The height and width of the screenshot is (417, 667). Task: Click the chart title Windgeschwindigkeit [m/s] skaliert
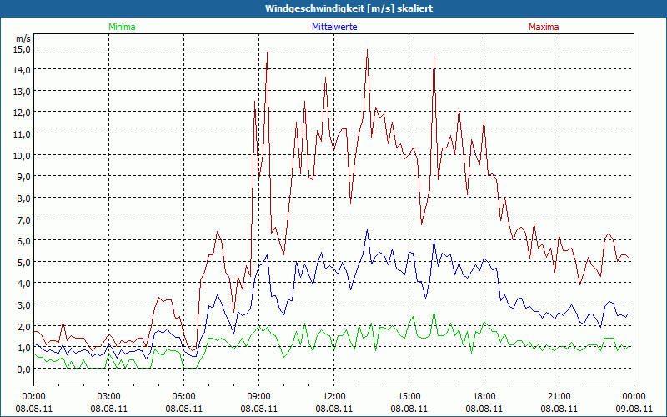[x=349, y=8]
